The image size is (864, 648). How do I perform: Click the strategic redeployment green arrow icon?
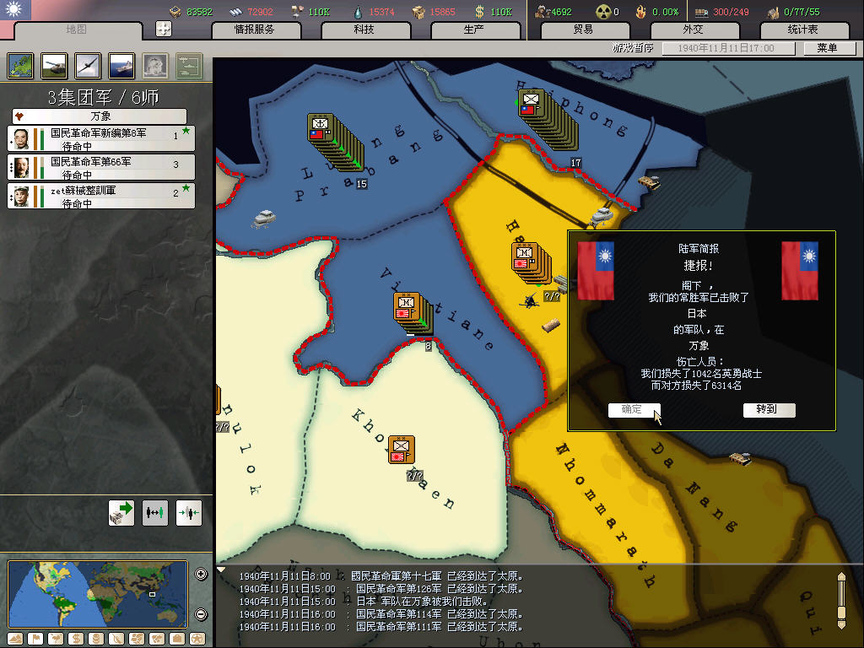point(121,512)
